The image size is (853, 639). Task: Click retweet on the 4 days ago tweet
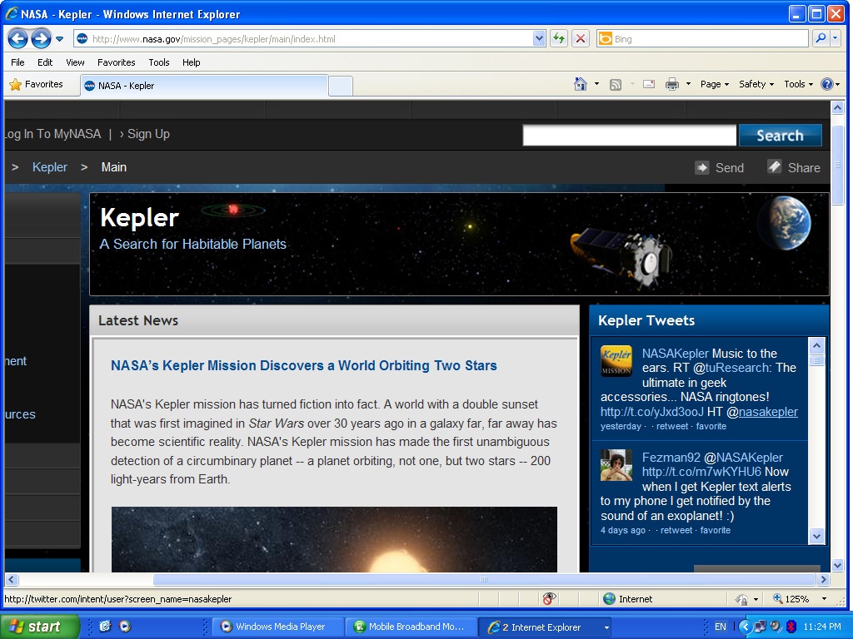coord(676,530)
